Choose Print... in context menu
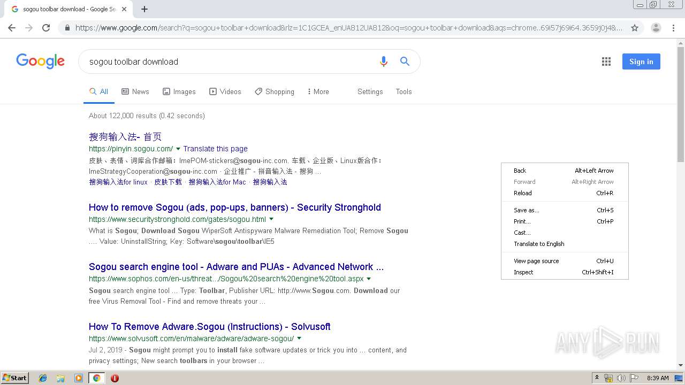The image size is (685, 385). 565,221
